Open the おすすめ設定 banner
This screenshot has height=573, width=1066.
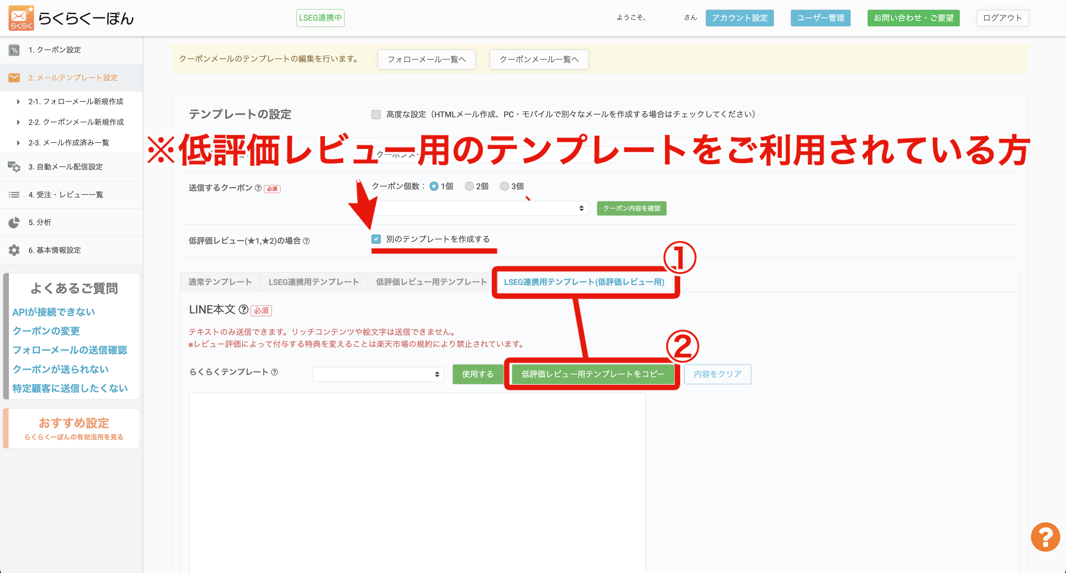pyautogui.click(x=71, y=428)
